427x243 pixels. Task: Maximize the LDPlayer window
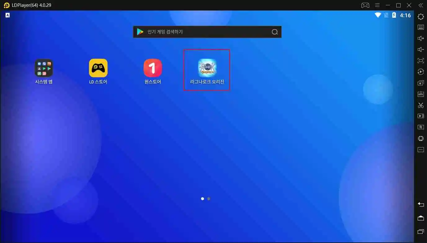click(x=398, y=5)
